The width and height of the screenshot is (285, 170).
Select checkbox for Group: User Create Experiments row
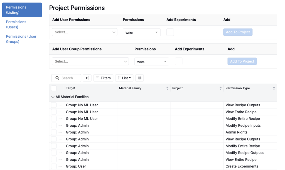[x=54, y=166]
